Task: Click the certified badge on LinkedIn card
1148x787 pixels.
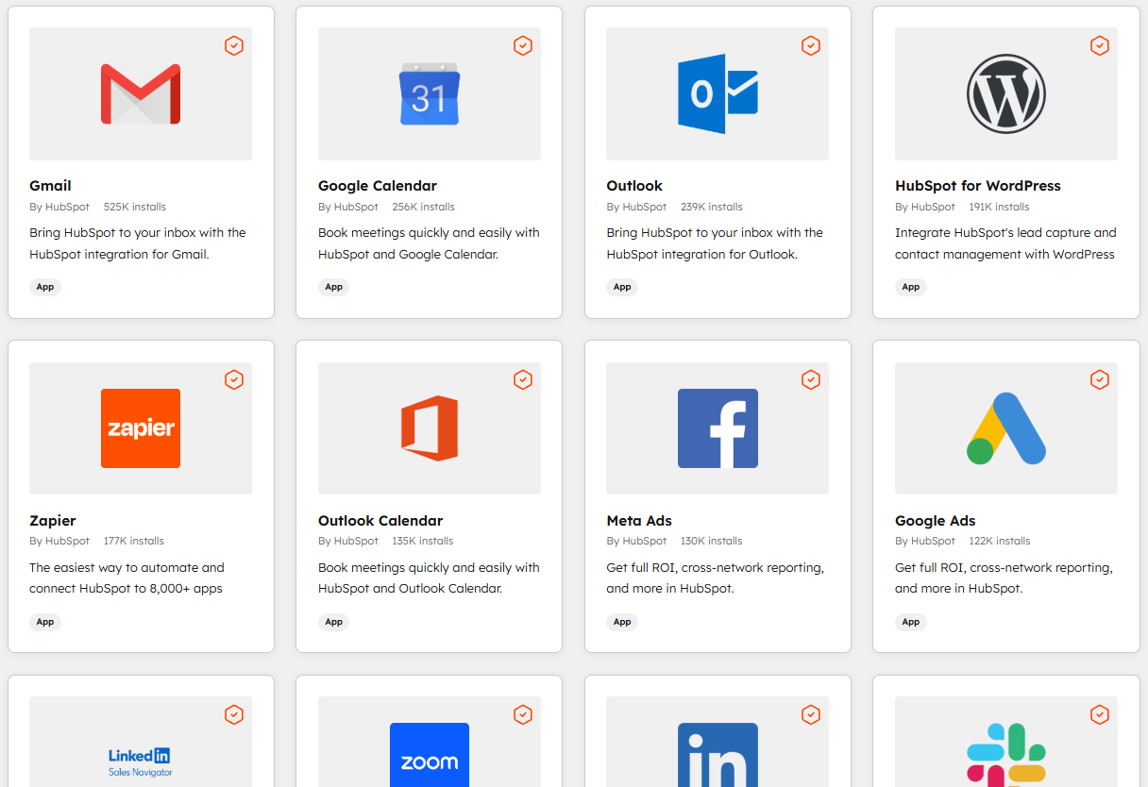Action: 811,714
